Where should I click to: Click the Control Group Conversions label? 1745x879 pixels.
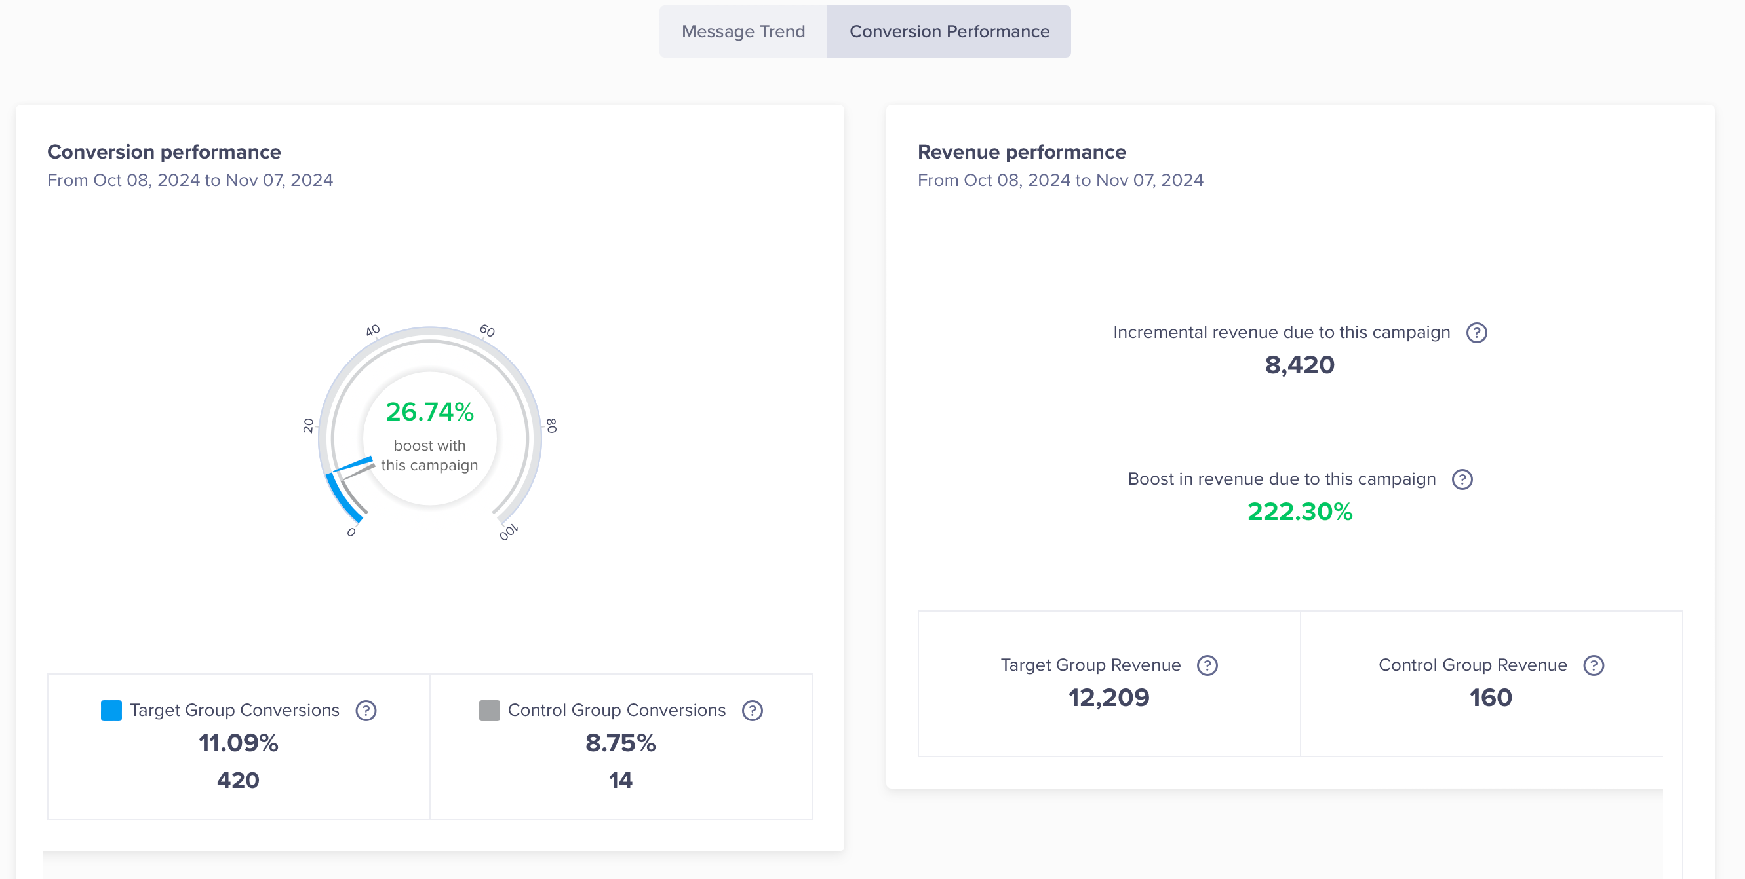tap(616, 711)
